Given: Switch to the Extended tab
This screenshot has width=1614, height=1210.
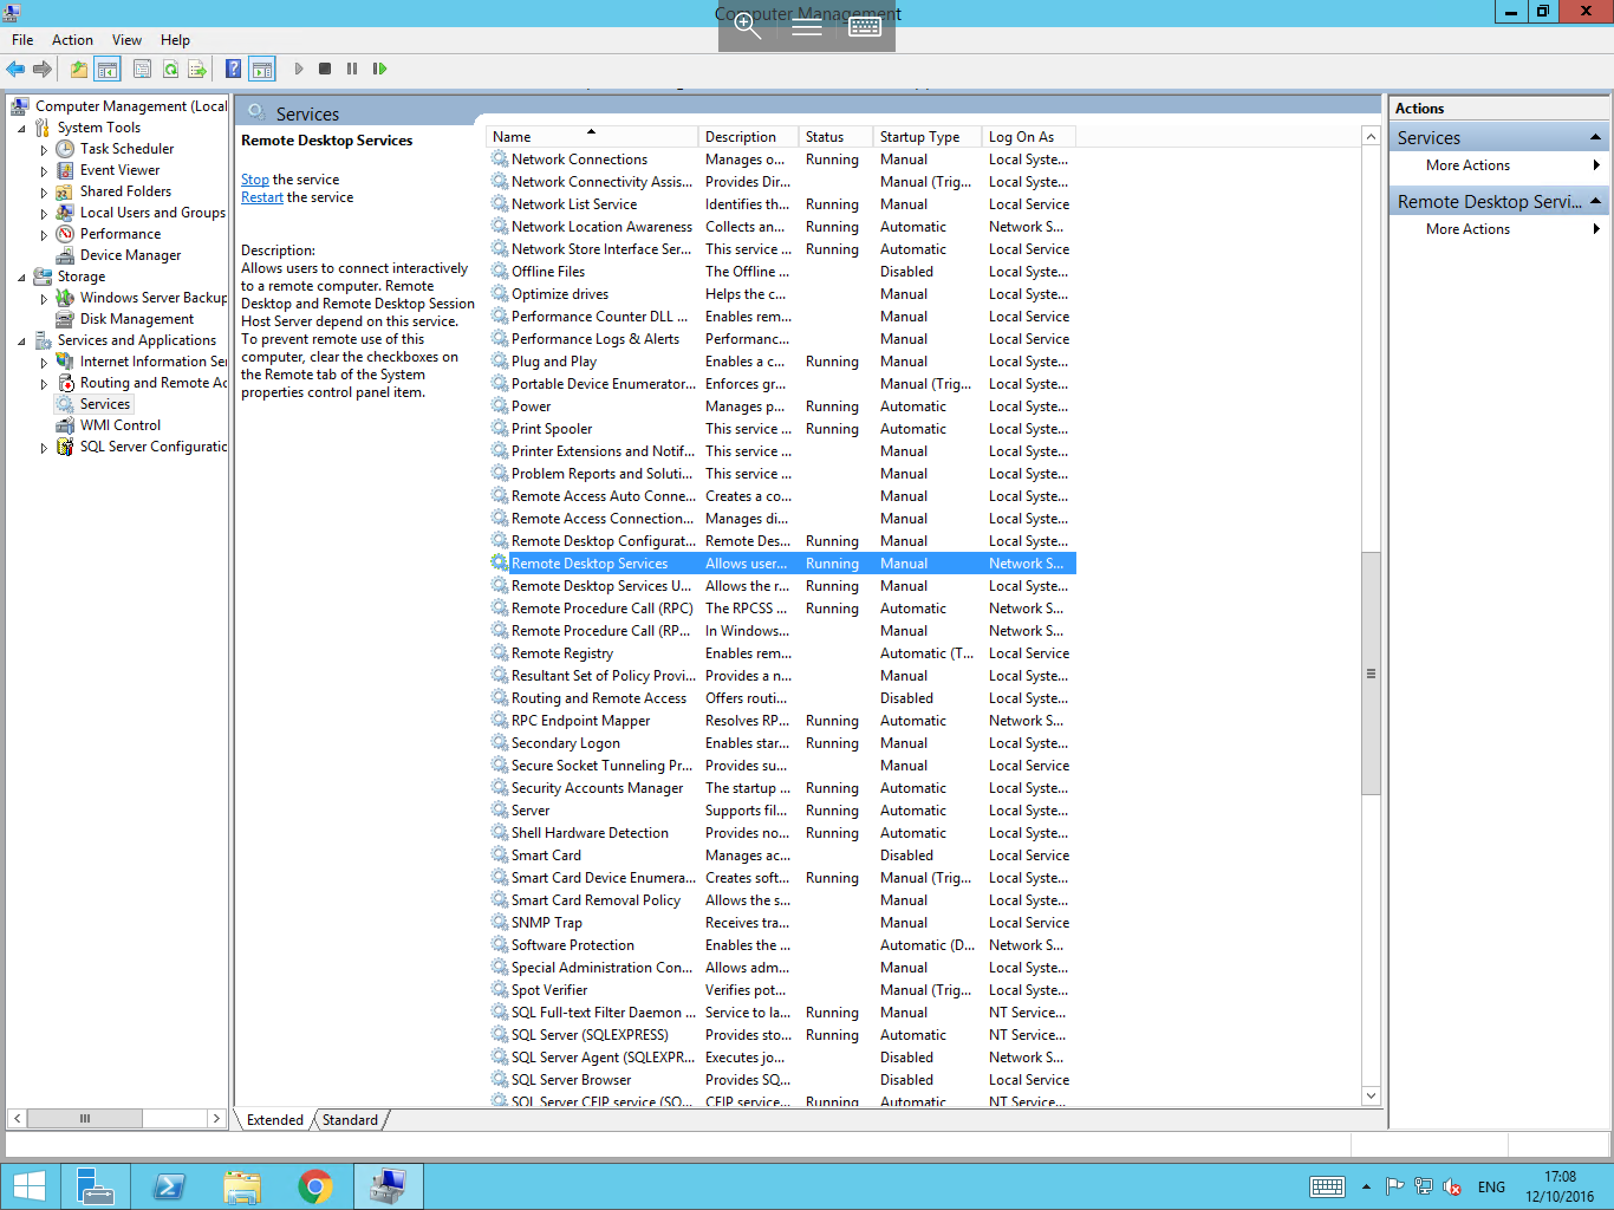Looking at the screenshot, I should click(274, 1120).
